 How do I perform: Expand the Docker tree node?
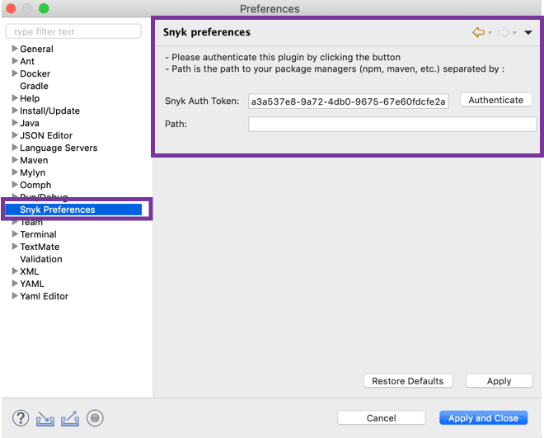pos(15,73)
